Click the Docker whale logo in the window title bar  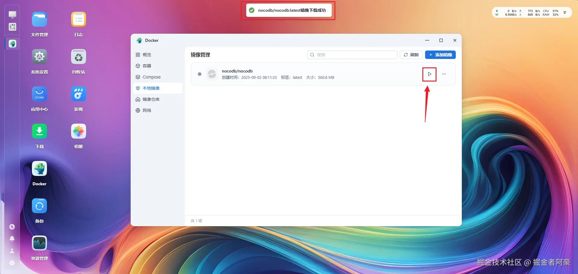pyautogui.click(x=139, y=40)
